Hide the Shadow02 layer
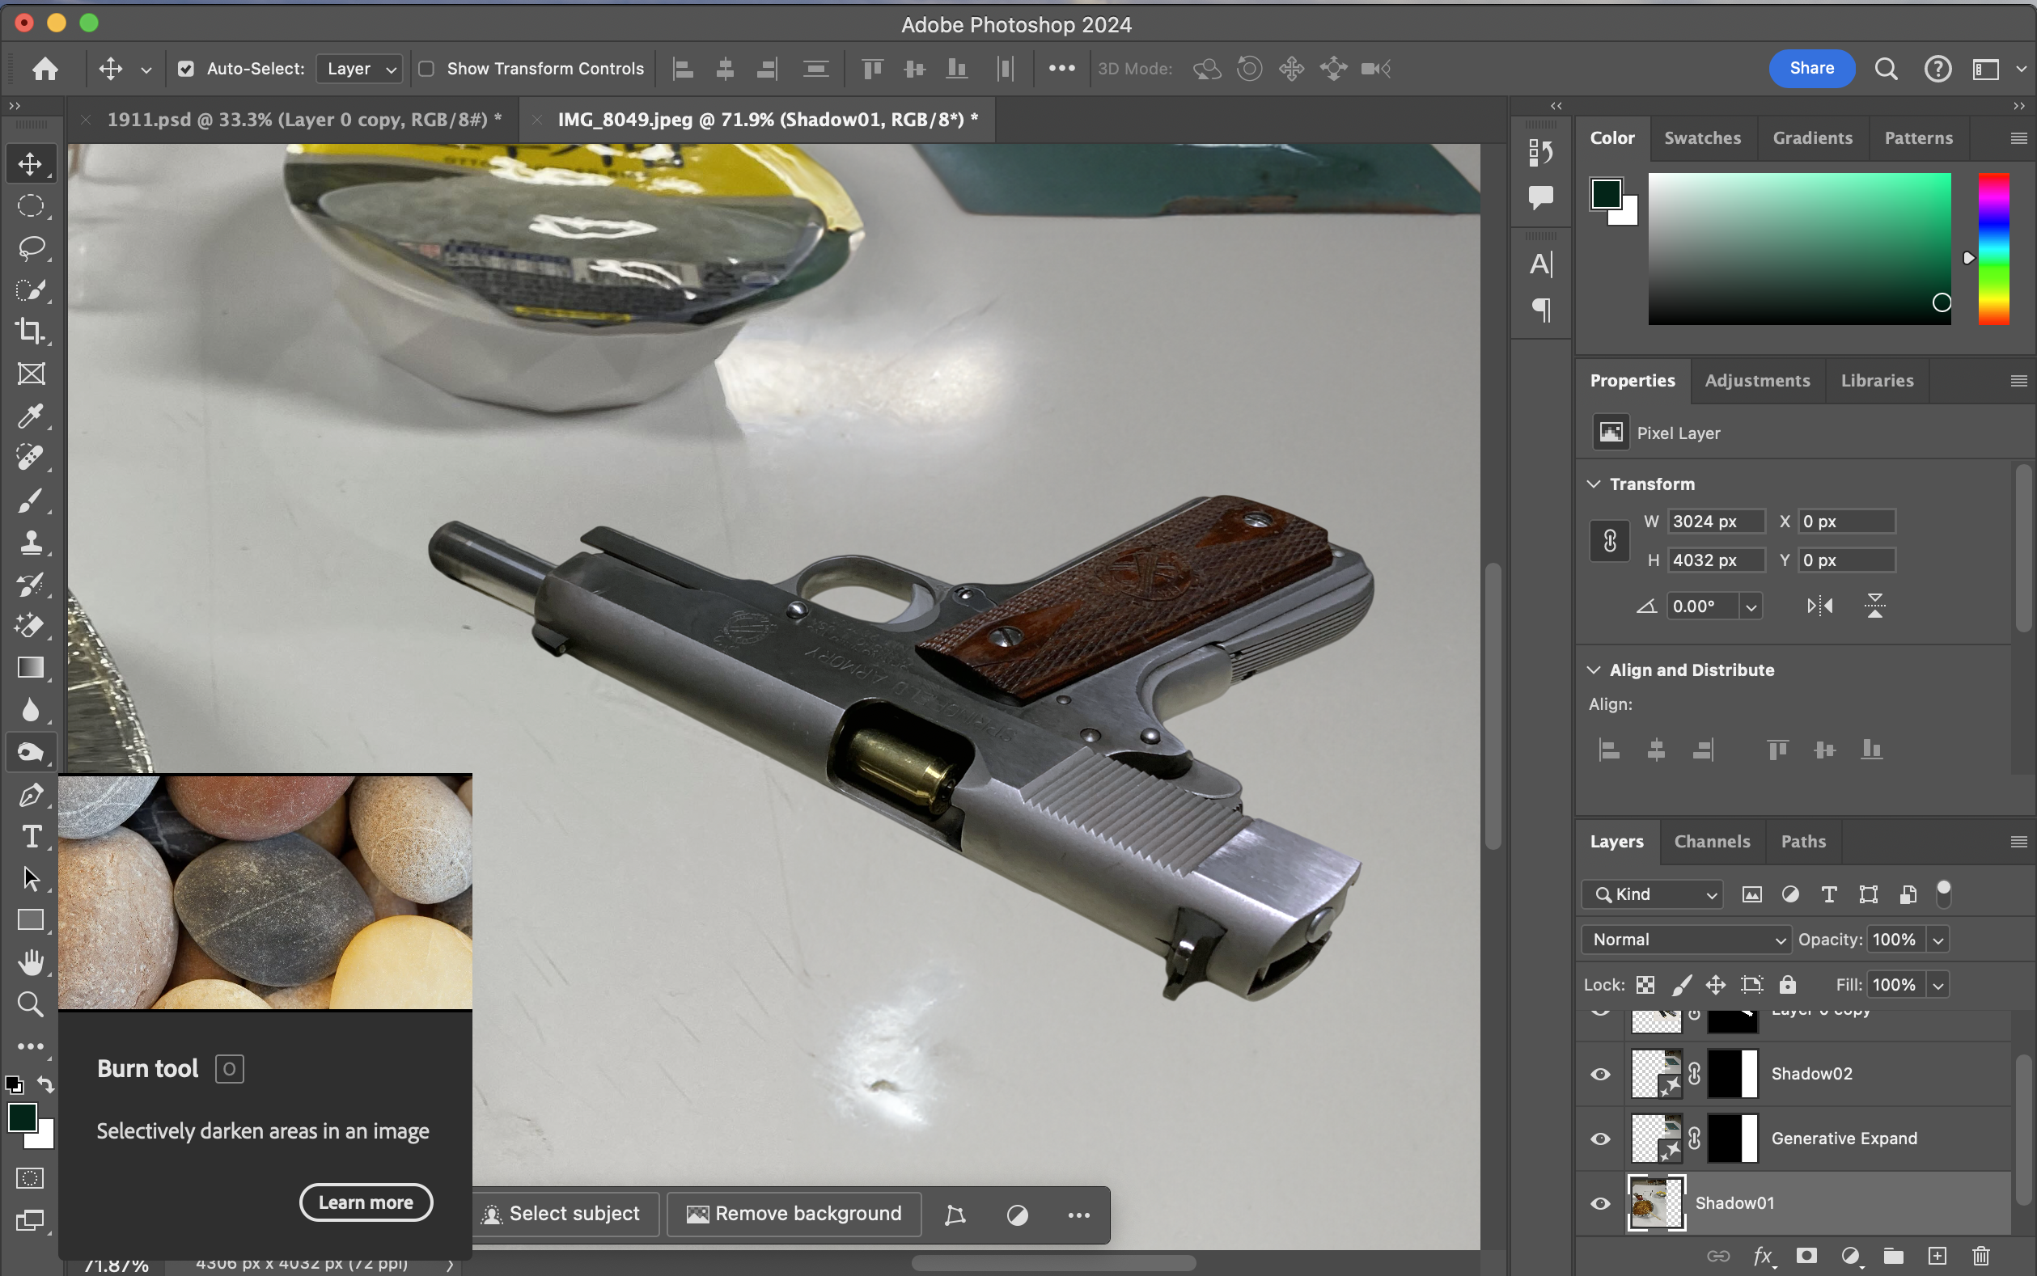The height and width of the screenshot is (1276, 2037). [1599, 1075]
